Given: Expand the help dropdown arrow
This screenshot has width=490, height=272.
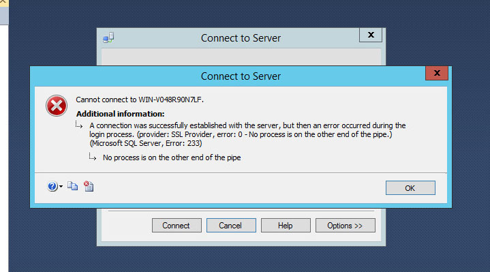Looking at the screenshot, I should click(61, 186).
